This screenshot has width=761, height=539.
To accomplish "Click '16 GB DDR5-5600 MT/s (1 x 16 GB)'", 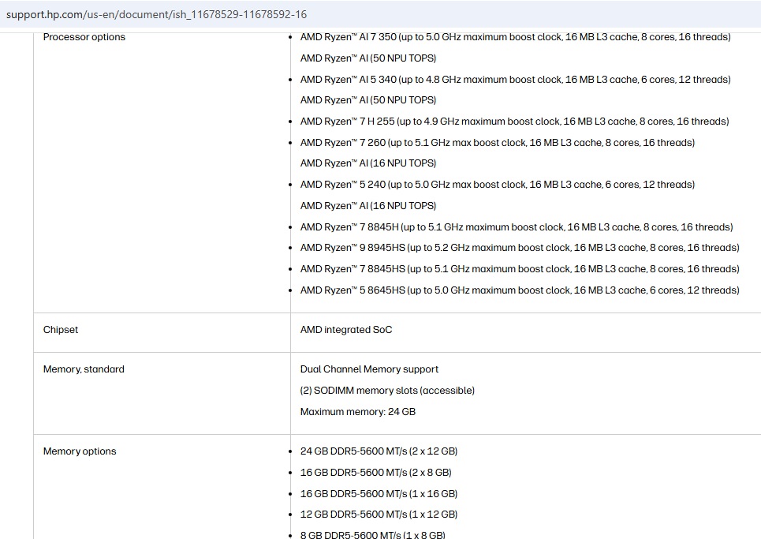I will pyautogui.click(x=379, y=494).
